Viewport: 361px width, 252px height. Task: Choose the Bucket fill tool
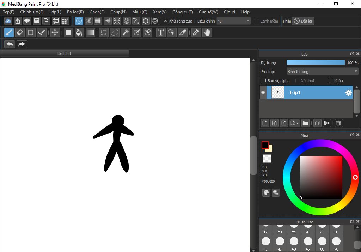pos(79,33)
